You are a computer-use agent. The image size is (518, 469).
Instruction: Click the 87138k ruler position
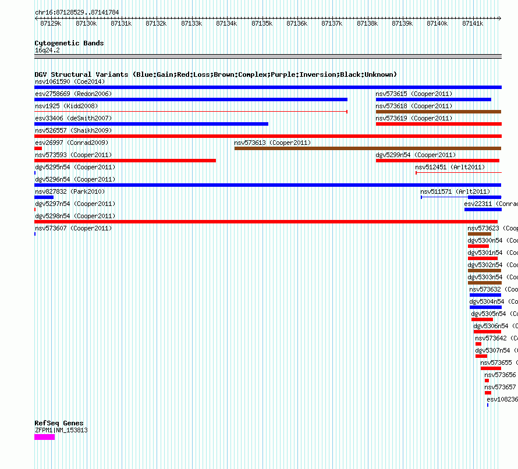click(367, 23)
